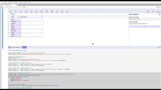Open the Kernel menu

point(16,2)
